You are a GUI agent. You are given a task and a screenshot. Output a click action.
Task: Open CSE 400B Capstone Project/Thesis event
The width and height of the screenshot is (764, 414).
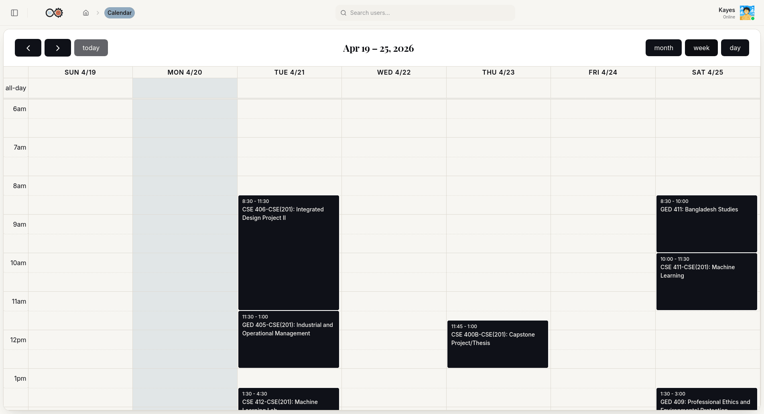(x=498, y=344)
